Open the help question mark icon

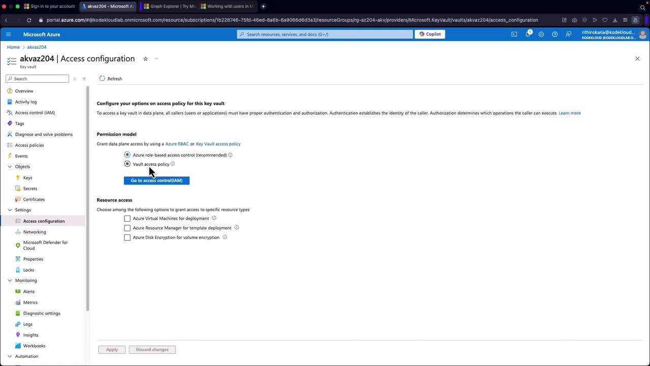tap(555, 34)
